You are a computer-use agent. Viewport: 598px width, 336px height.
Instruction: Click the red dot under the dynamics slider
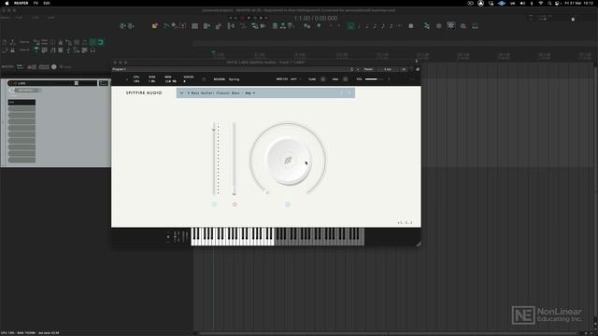tap(235, 204)
